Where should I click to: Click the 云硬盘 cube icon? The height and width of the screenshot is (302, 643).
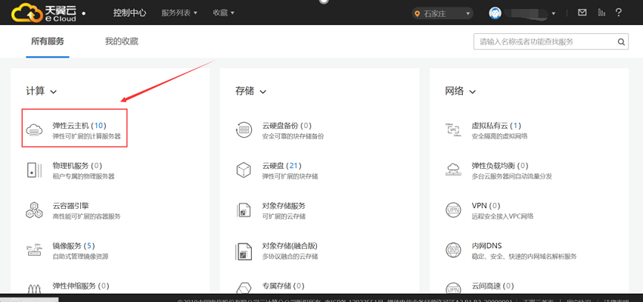[244, 170]
